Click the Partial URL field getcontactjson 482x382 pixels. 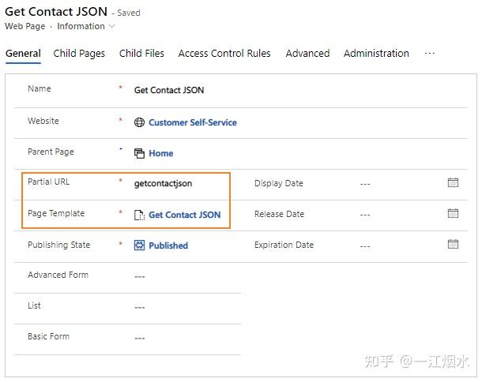pos(163,183)
